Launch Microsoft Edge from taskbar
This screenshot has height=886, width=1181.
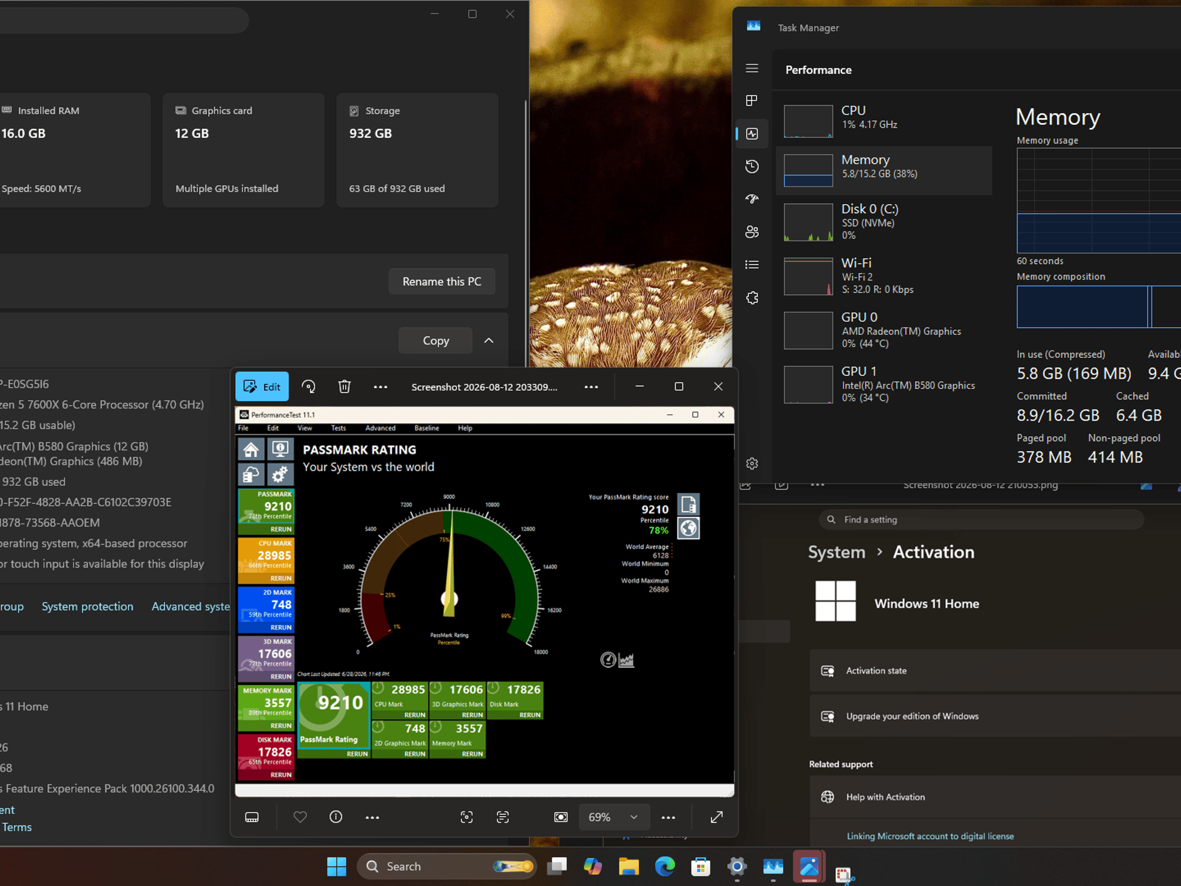pyautogui.click(x=665, y=866)
